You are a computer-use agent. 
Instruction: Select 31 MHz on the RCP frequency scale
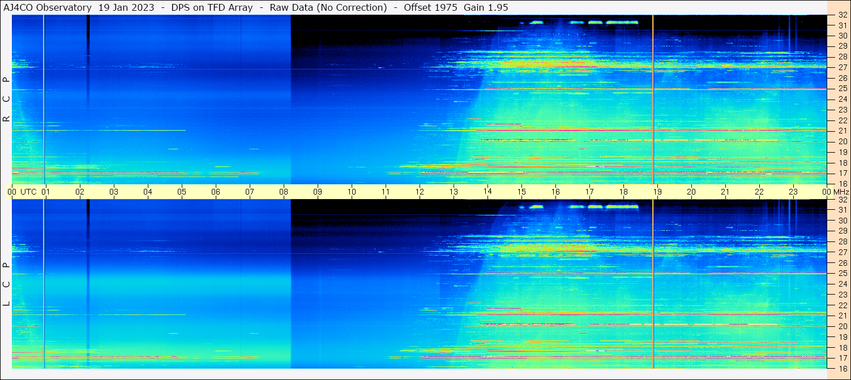(x=843, y=25)
